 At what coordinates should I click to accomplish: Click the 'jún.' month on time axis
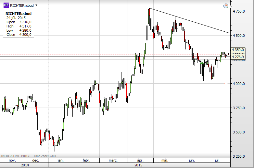(x=192, y=161)
